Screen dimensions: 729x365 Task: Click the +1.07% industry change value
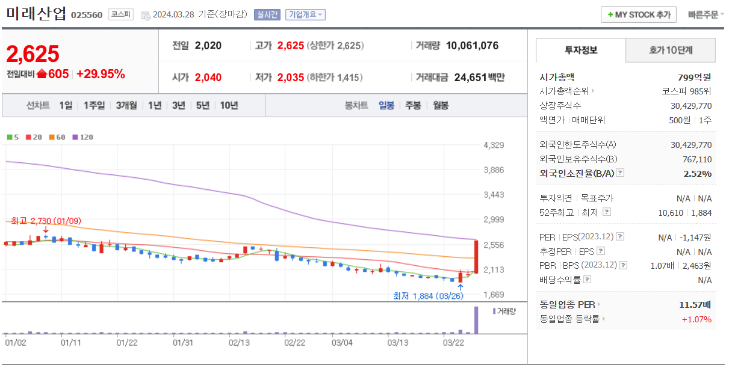696,319
